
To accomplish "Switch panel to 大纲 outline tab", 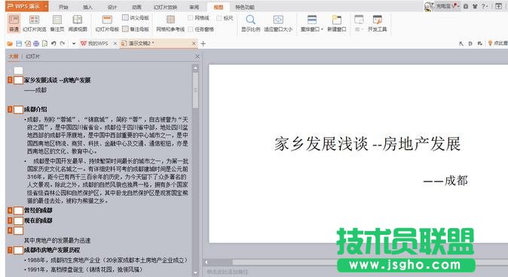I will pyautogui.click(x=14, y=56).
